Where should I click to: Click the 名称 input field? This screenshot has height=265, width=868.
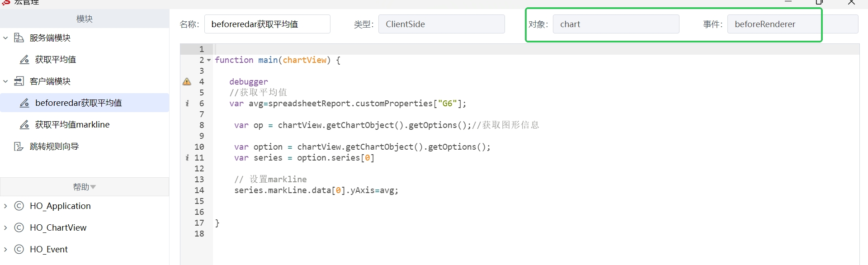coord(267,24)
